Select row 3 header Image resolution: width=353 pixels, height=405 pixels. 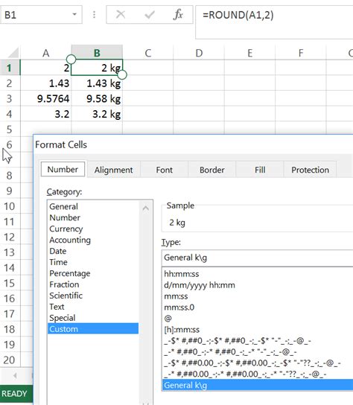point(10,98)
